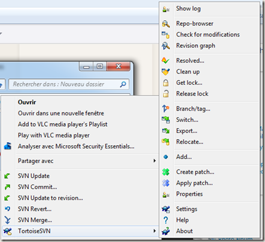Choose the Create patch... entry text
Viewport: 265px width, 242px height.
pyautogui.click(x=195, y=172)
